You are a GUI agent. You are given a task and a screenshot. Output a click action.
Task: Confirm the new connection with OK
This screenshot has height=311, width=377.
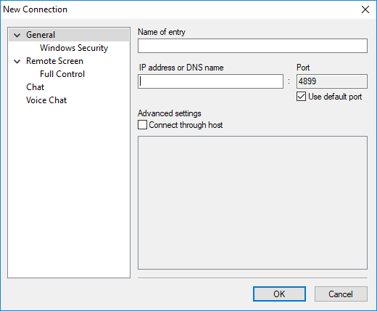tap(279, 294)
